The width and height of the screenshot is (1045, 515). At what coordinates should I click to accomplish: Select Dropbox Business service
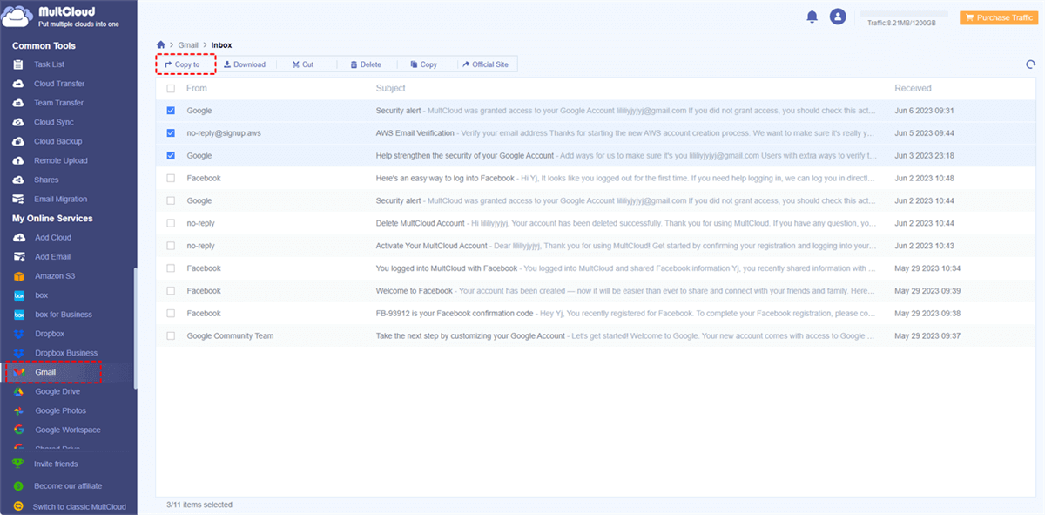click(x=65, y=353)
